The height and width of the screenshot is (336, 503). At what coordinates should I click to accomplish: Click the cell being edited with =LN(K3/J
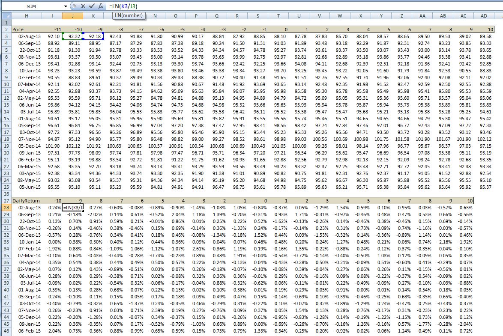click(72, 207)
